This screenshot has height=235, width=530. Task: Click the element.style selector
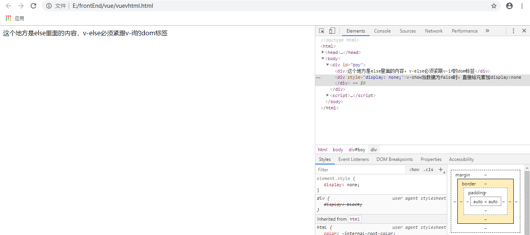pos(334,178)
